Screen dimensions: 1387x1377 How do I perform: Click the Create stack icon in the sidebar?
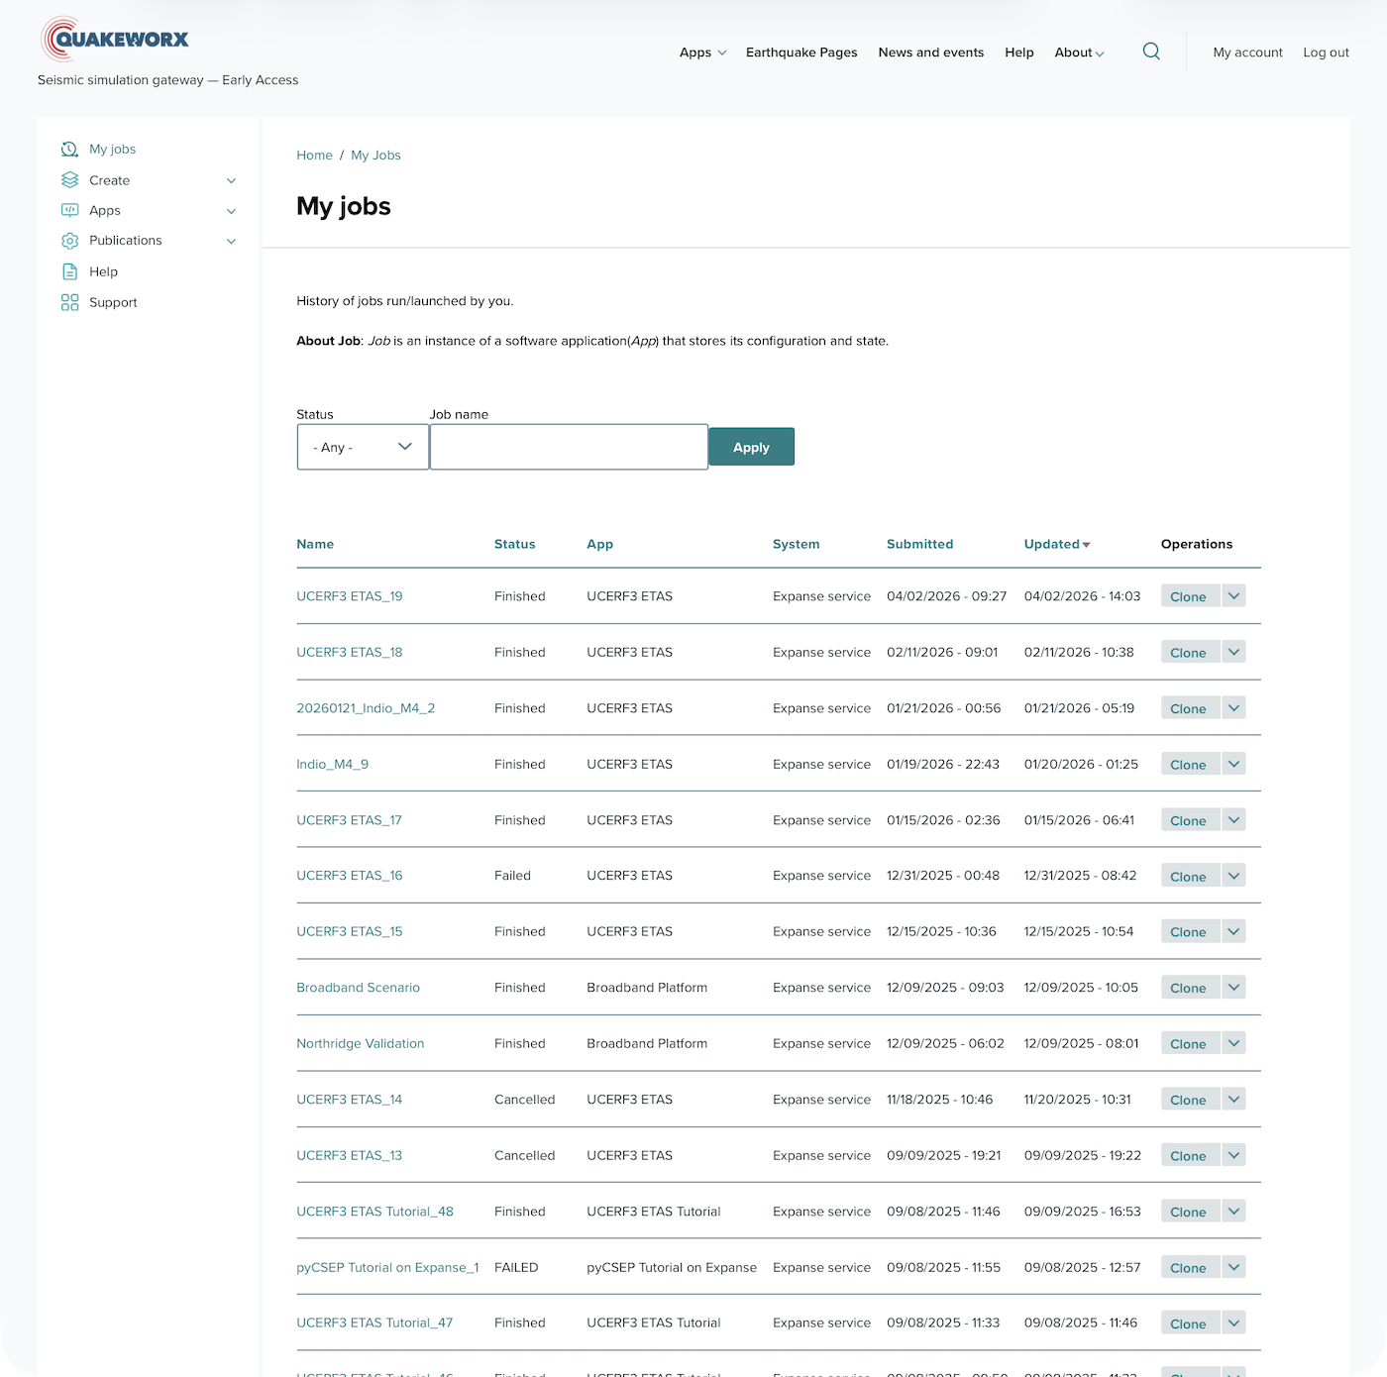[69, 179]
